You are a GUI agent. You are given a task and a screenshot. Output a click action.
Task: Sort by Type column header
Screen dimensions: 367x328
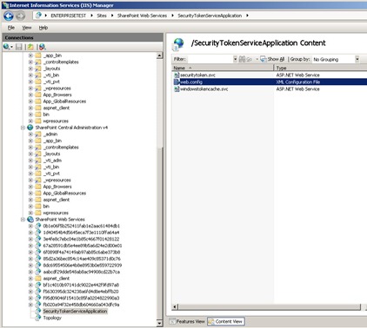[321, 68]
